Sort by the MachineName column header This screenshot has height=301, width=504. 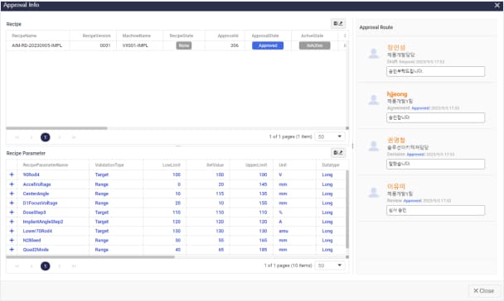(137, 36)
